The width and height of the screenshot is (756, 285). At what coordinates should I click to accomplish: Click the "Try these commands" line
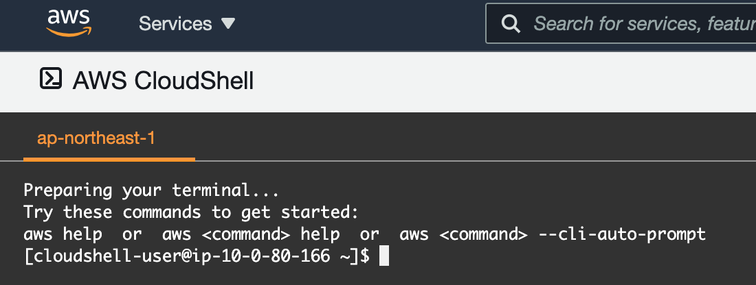(191, 211)
